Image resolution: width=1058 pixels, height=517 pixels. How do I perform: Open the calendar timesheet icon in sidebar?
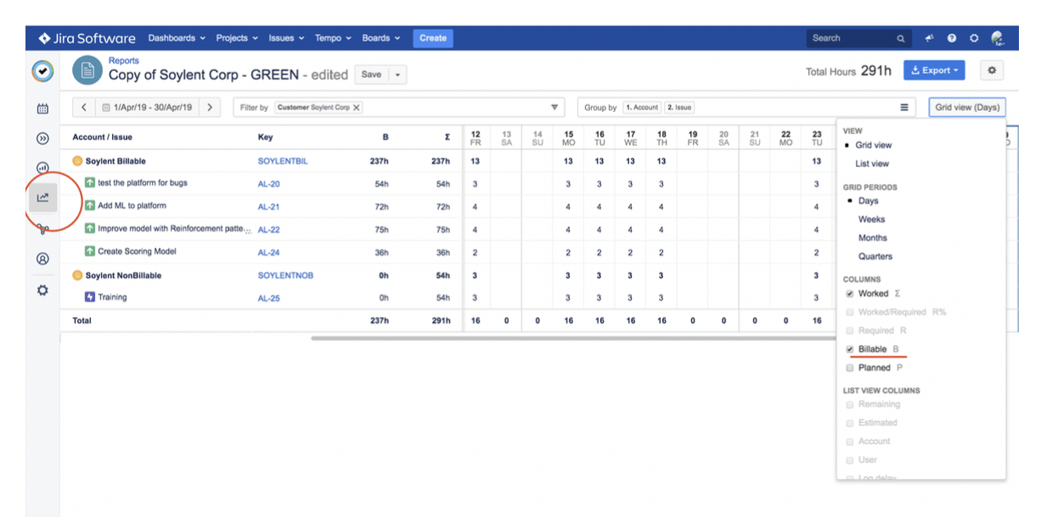(42, 108)
